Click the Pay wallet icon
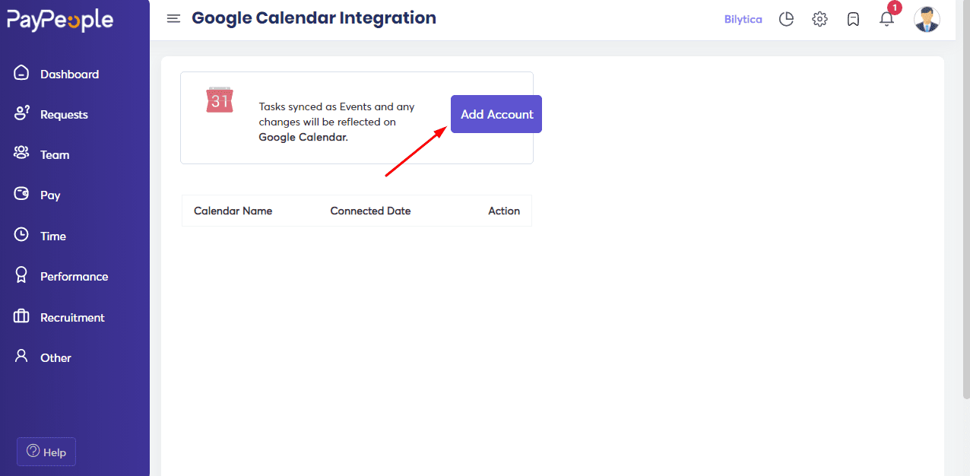The width and height of the screenshot is (970, 476). pyautogui.click(x=21, y=194)
